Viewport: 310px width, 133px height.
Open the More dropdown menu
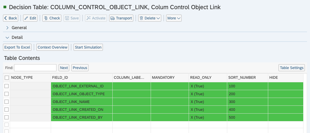click(x=174, y=18)
